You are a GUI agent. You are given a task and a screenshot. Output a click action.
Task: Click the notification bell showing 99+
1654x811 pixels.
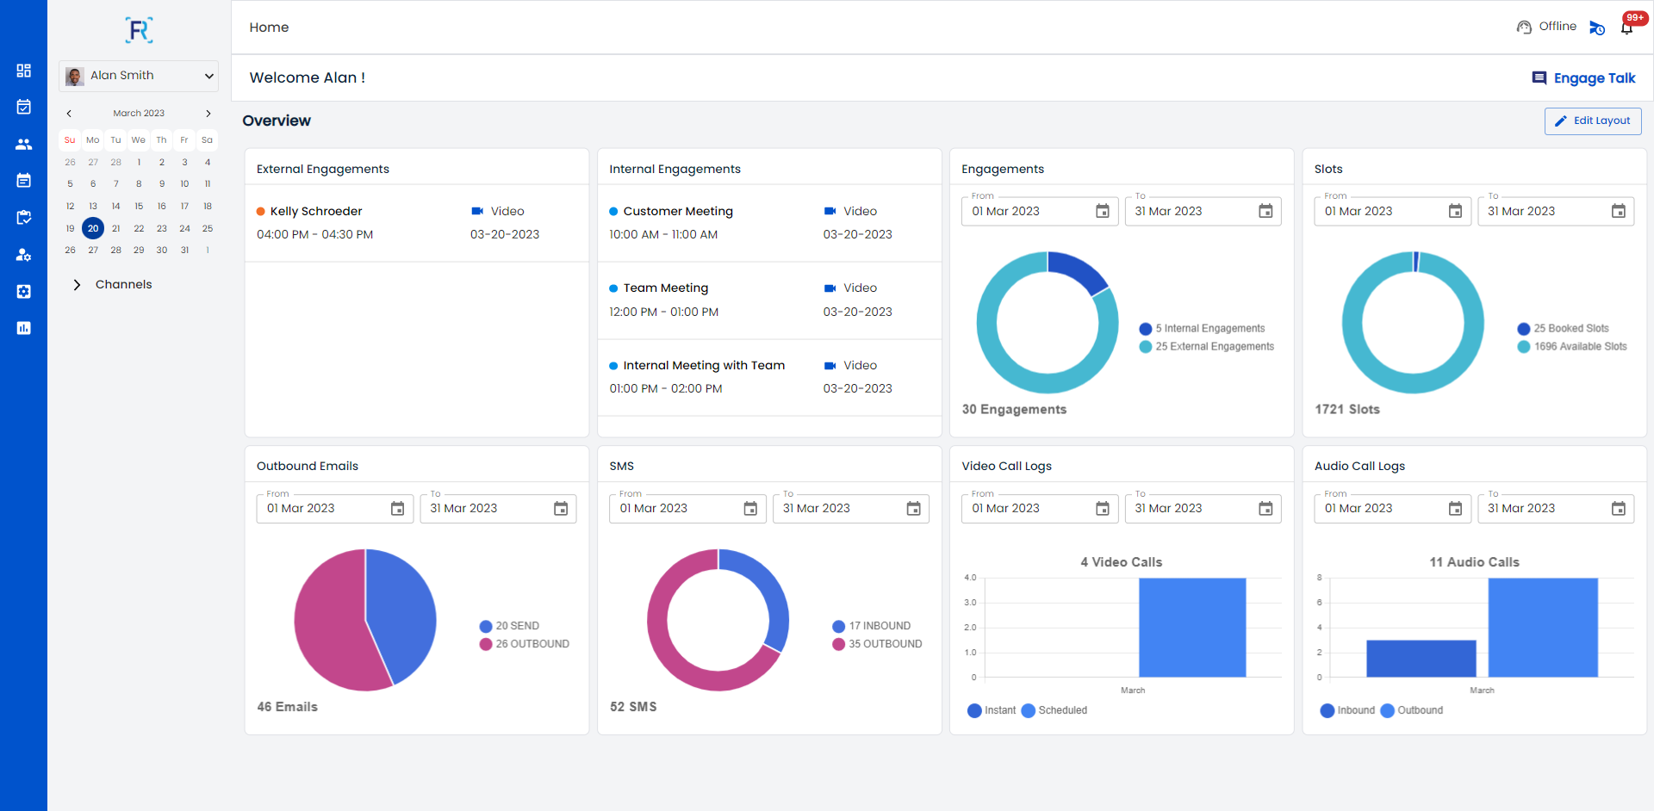[x=1626, y=27]
